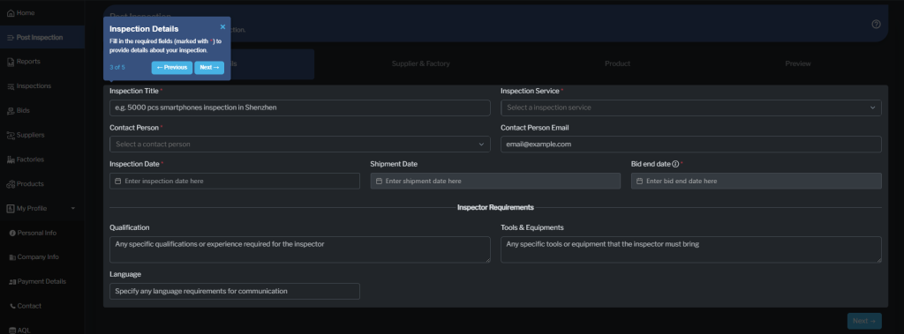Click the Inspection Service chevron arrow

click(872, 108)
